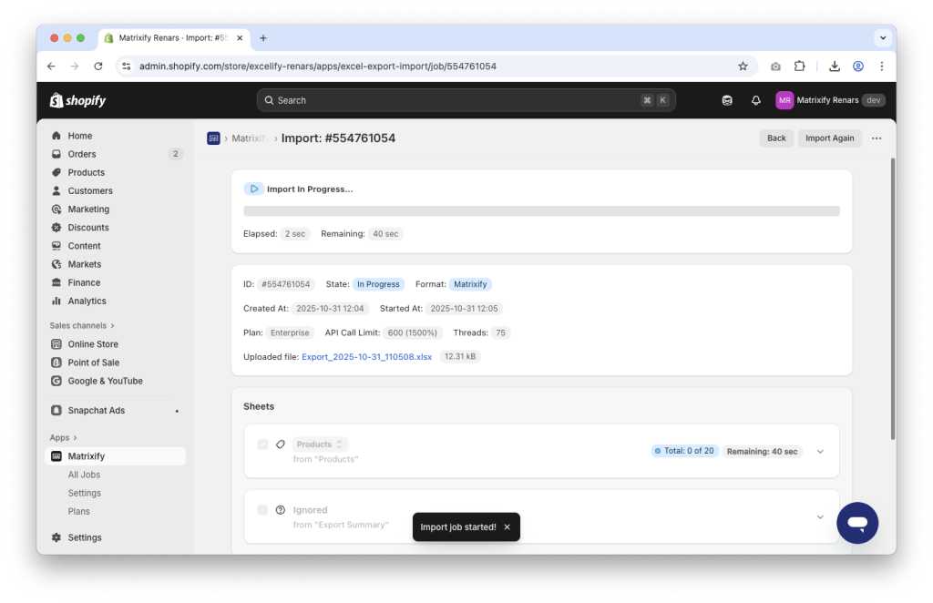This screenshot has width=933, height=603.
Task: Switch to All Jobs in Matrixify menu
Action: [84, 474]
